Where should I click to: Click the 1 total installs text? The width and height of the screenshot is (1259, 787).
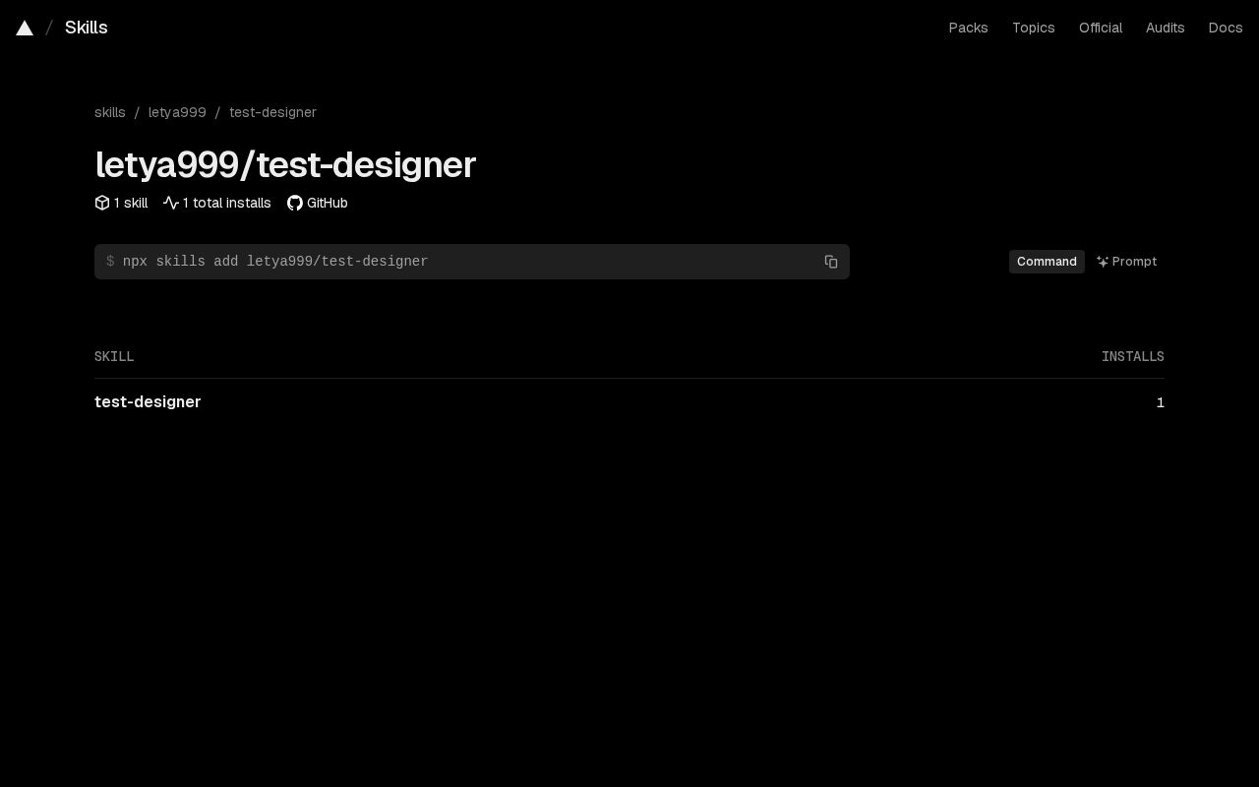pos(226,203)
